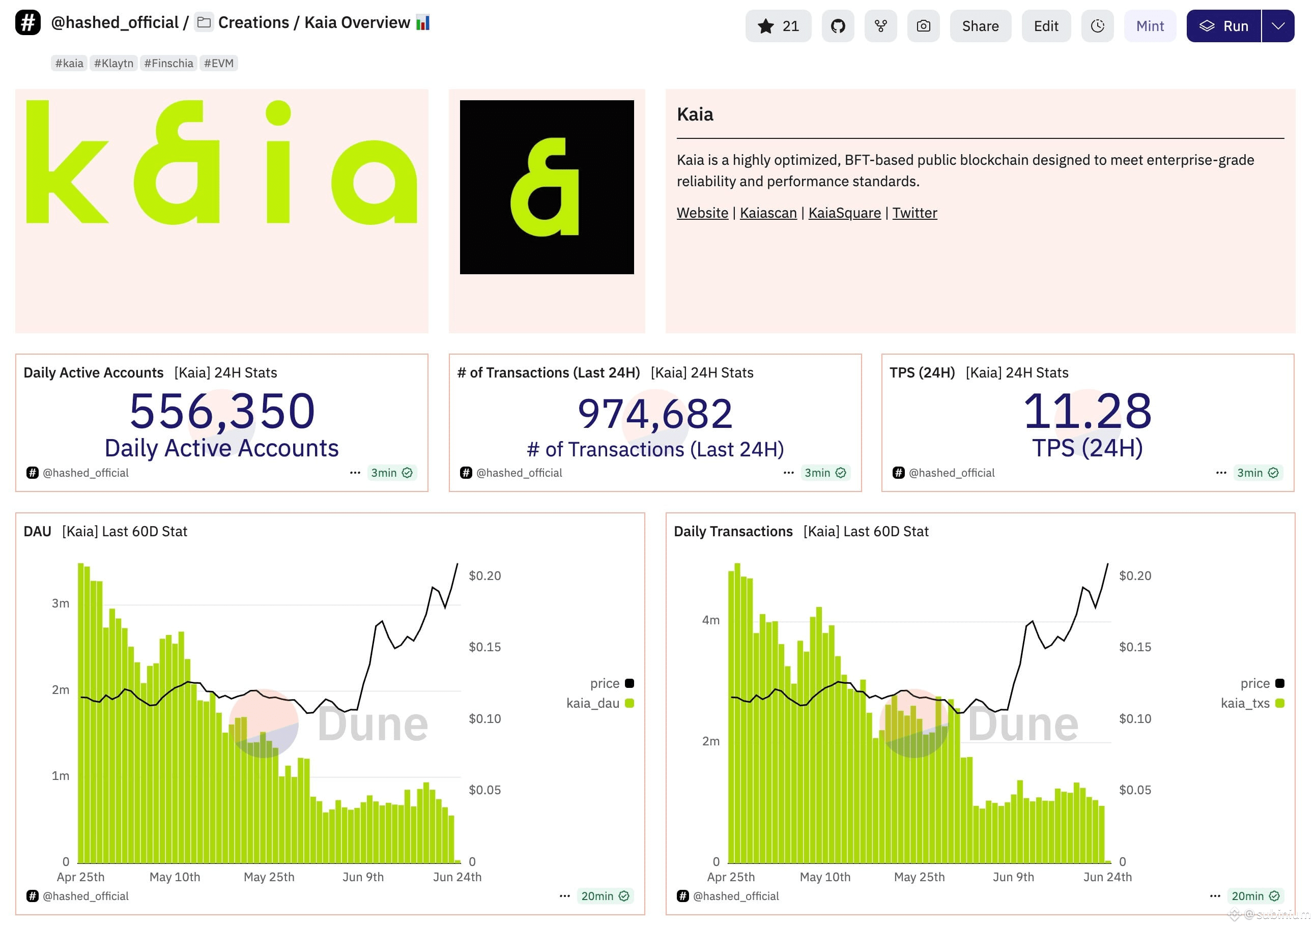The width and height of the screenshot is (1315, 927).
Task: Click 3min refresh badge on TPS card
Action: click(x=1257, y=473)
